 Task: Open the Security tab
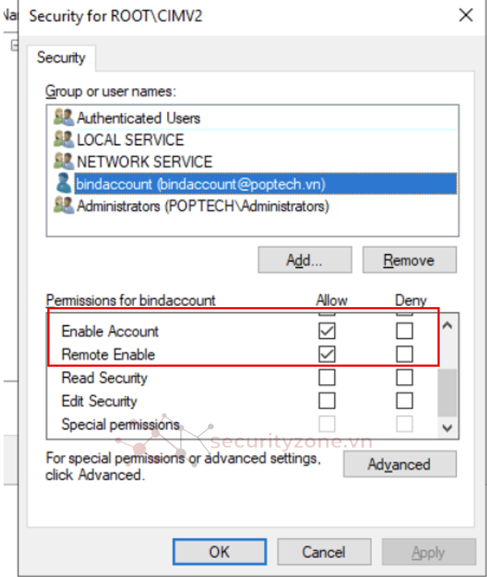click(x=61, y=57)
